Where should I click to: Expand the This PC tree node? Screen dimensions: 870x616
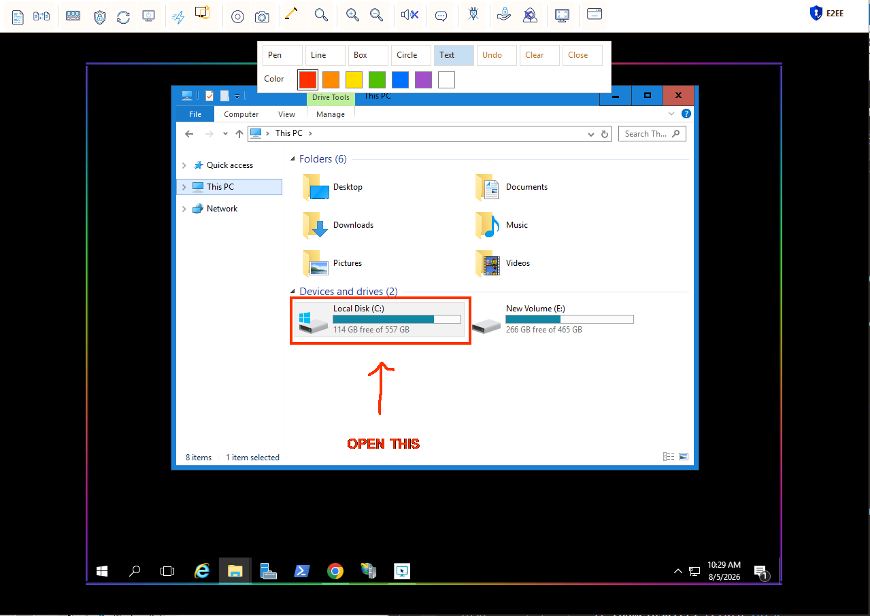coord(184,187)
